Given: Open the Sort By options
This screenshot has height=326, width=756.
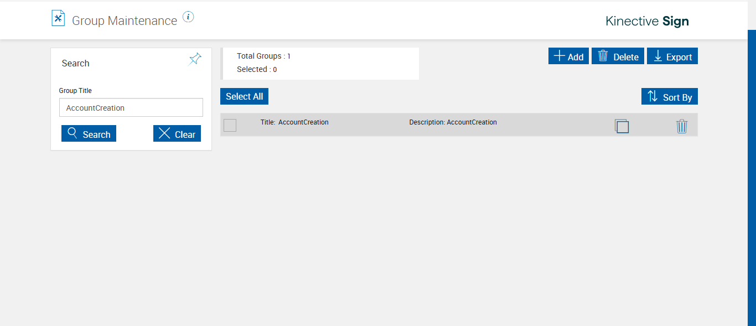Looking at the screenshot, I should click(x=670, y=96).
